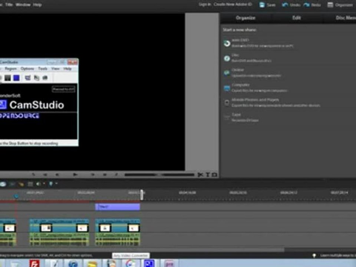Expand the marker dropdown arrow
356x267 pixels.
click(x=56, y=184)
